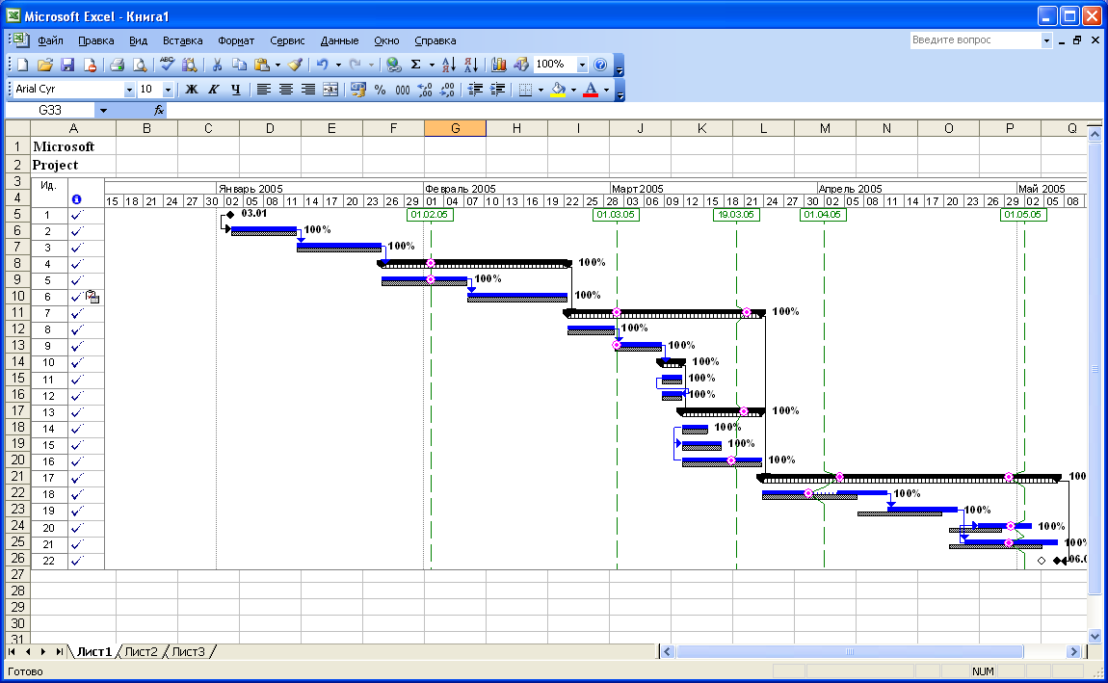Apply the red Font Color button

(591, 90)
